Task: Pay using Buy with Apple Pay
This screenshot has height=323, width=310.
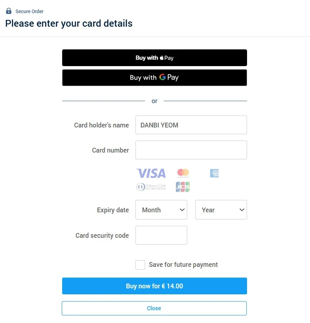Action: pyautogui.click(x=155, y=58)
